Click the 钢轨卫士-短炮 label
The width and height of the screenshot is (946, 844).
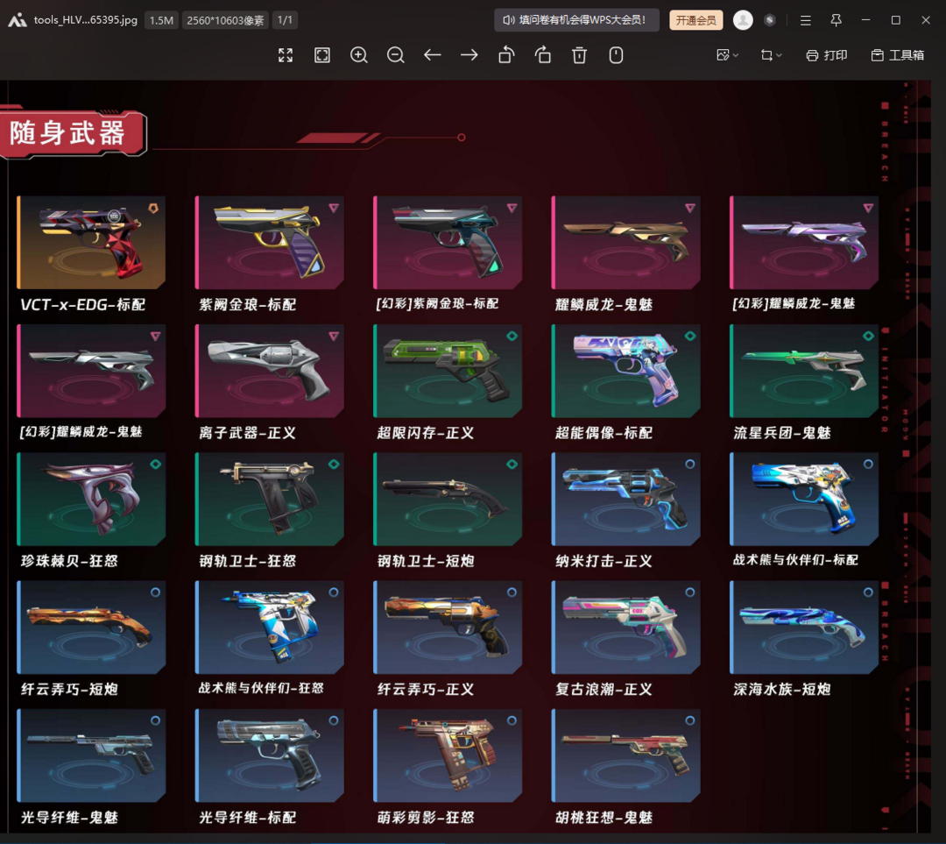426,561
